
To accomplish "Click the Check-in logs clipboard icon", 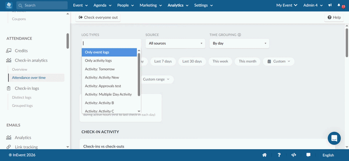I will 9,89.
